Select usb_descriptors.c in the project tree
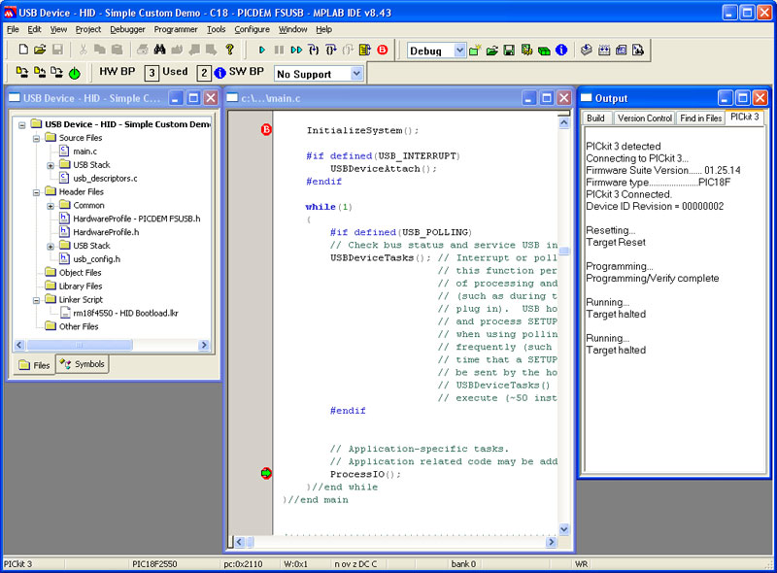777x573 pixels. [x=105, y=179]
